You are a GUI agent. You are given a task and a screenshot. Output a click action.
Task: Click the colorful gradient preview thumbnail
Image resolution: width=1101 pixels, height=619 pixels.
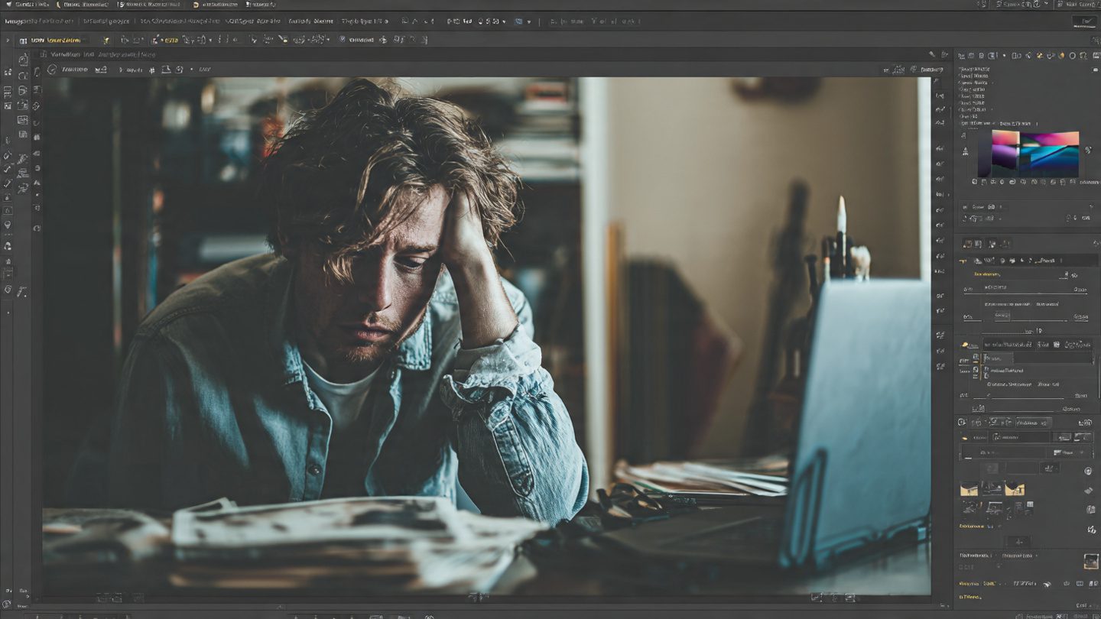coord(1035,154)
